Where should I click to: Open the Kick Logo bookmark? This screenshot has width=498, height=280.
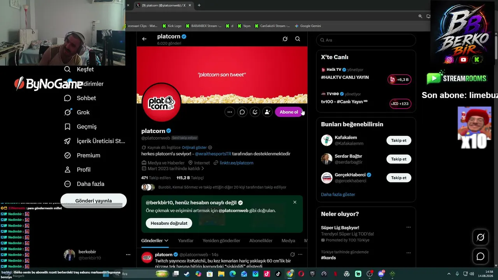coord(172,26)
